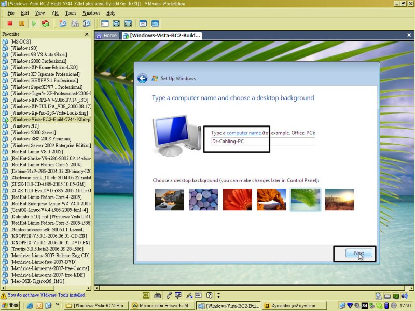Choose the rock arch desktop background
This screenshot has width=415, height=311.
coord(271,200)
